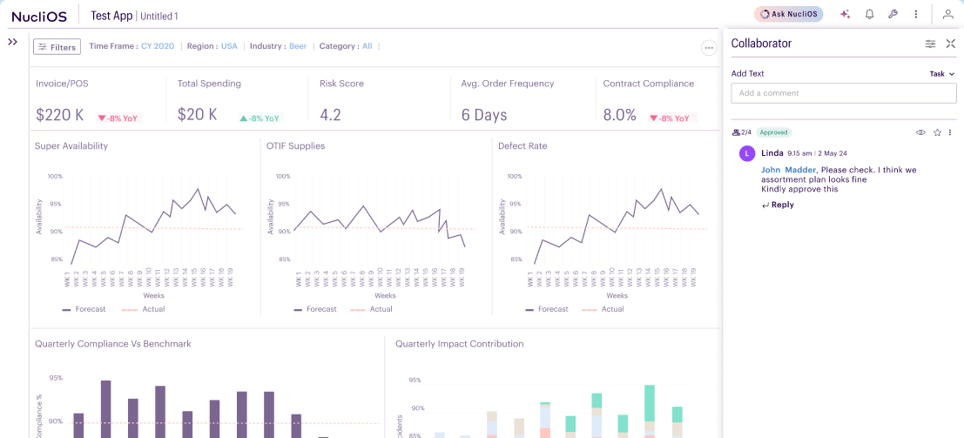964x438 pixels.
Task: Click Linda's avatar
Action: click(x=747, y=154)
